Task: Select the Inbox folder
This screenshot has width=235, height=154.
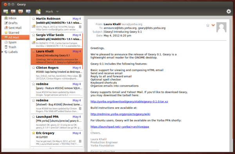Action: click(12, 18)
